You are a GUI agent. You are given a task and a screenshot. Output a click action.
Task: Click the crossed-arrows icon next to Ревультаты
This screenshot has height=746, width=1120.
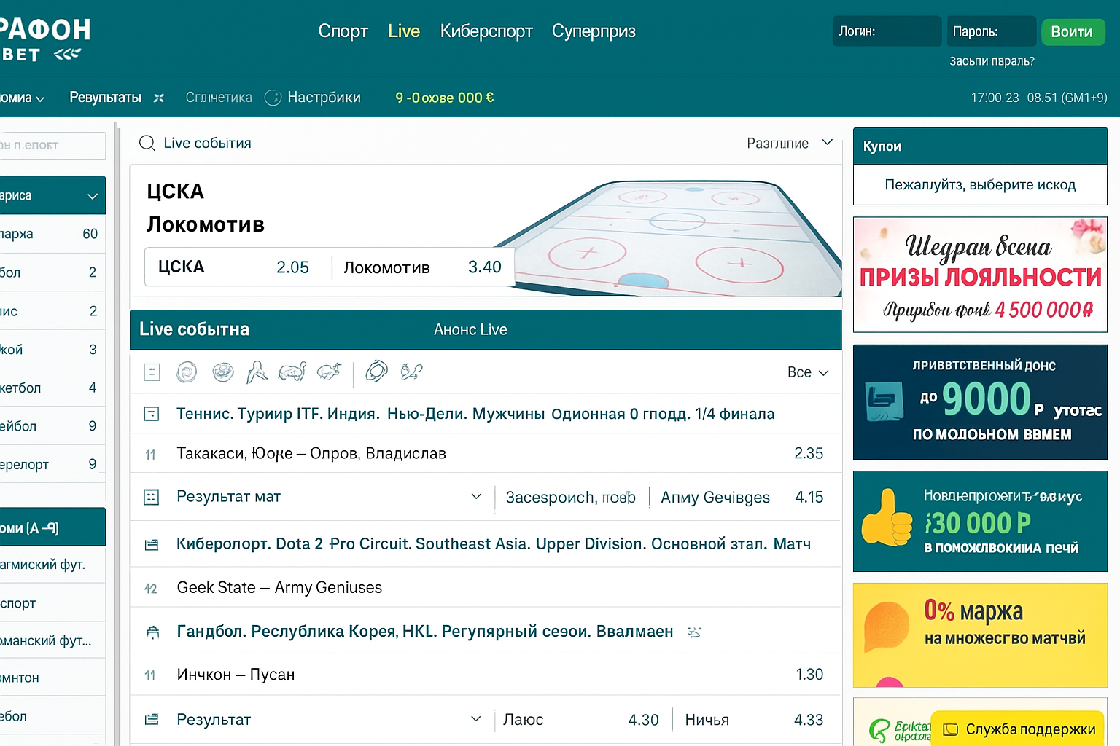[159, 98]
